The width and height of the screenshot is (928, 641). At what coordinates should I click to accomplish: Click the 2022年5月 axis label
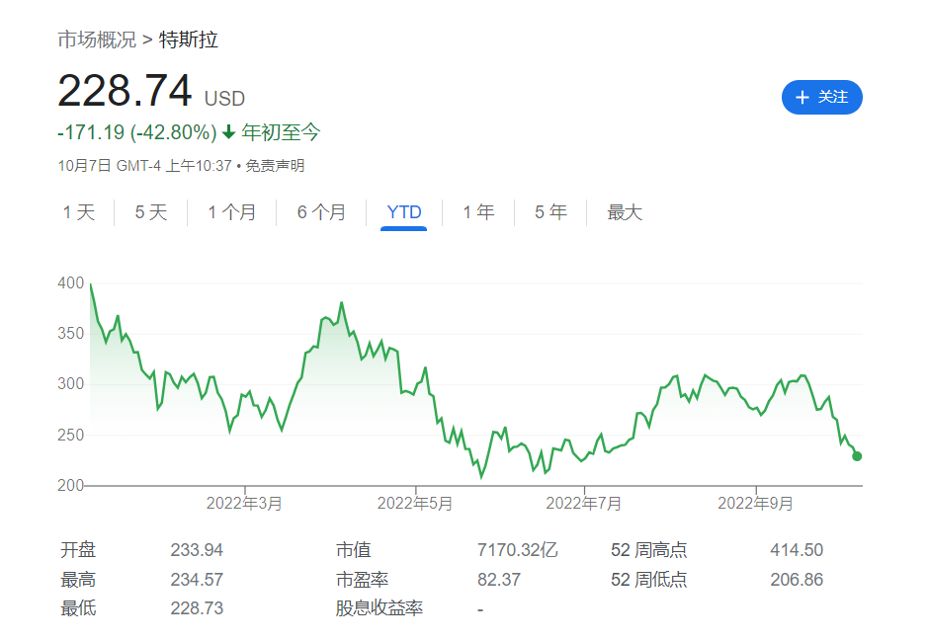(x=415, y=504)
